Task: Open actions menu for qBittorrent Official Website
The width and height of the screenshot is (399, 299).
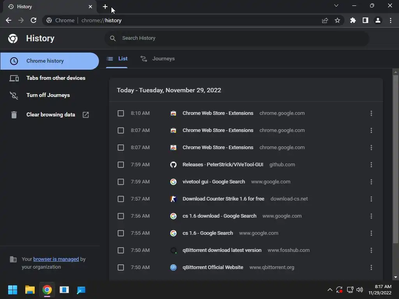Action: coord(371,267)
